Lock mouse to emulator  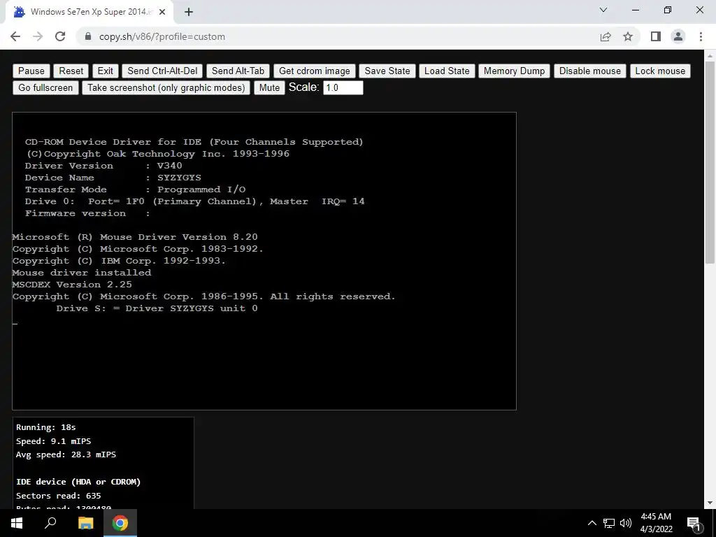point(660,71)
